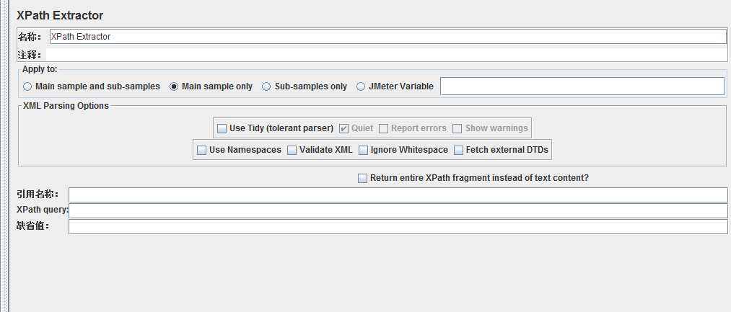Toggle Show warnings checkbox
Screen dimensions: 731x312
458,128
